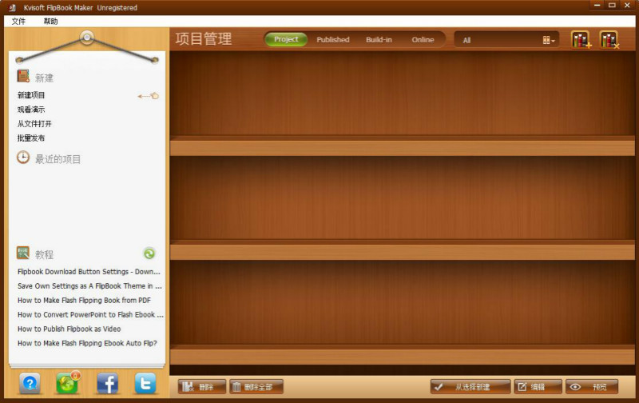The image size is (639, 403).
Task: Open the Facebook icon
Action: (107, 384)
